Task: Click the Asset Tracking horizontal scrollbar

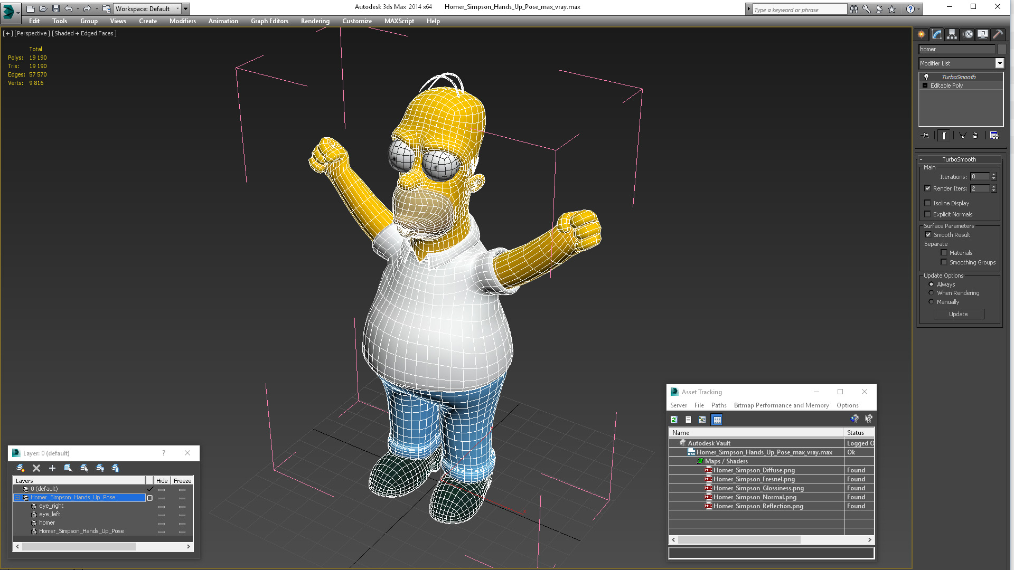Action: (x=772, y=539)
